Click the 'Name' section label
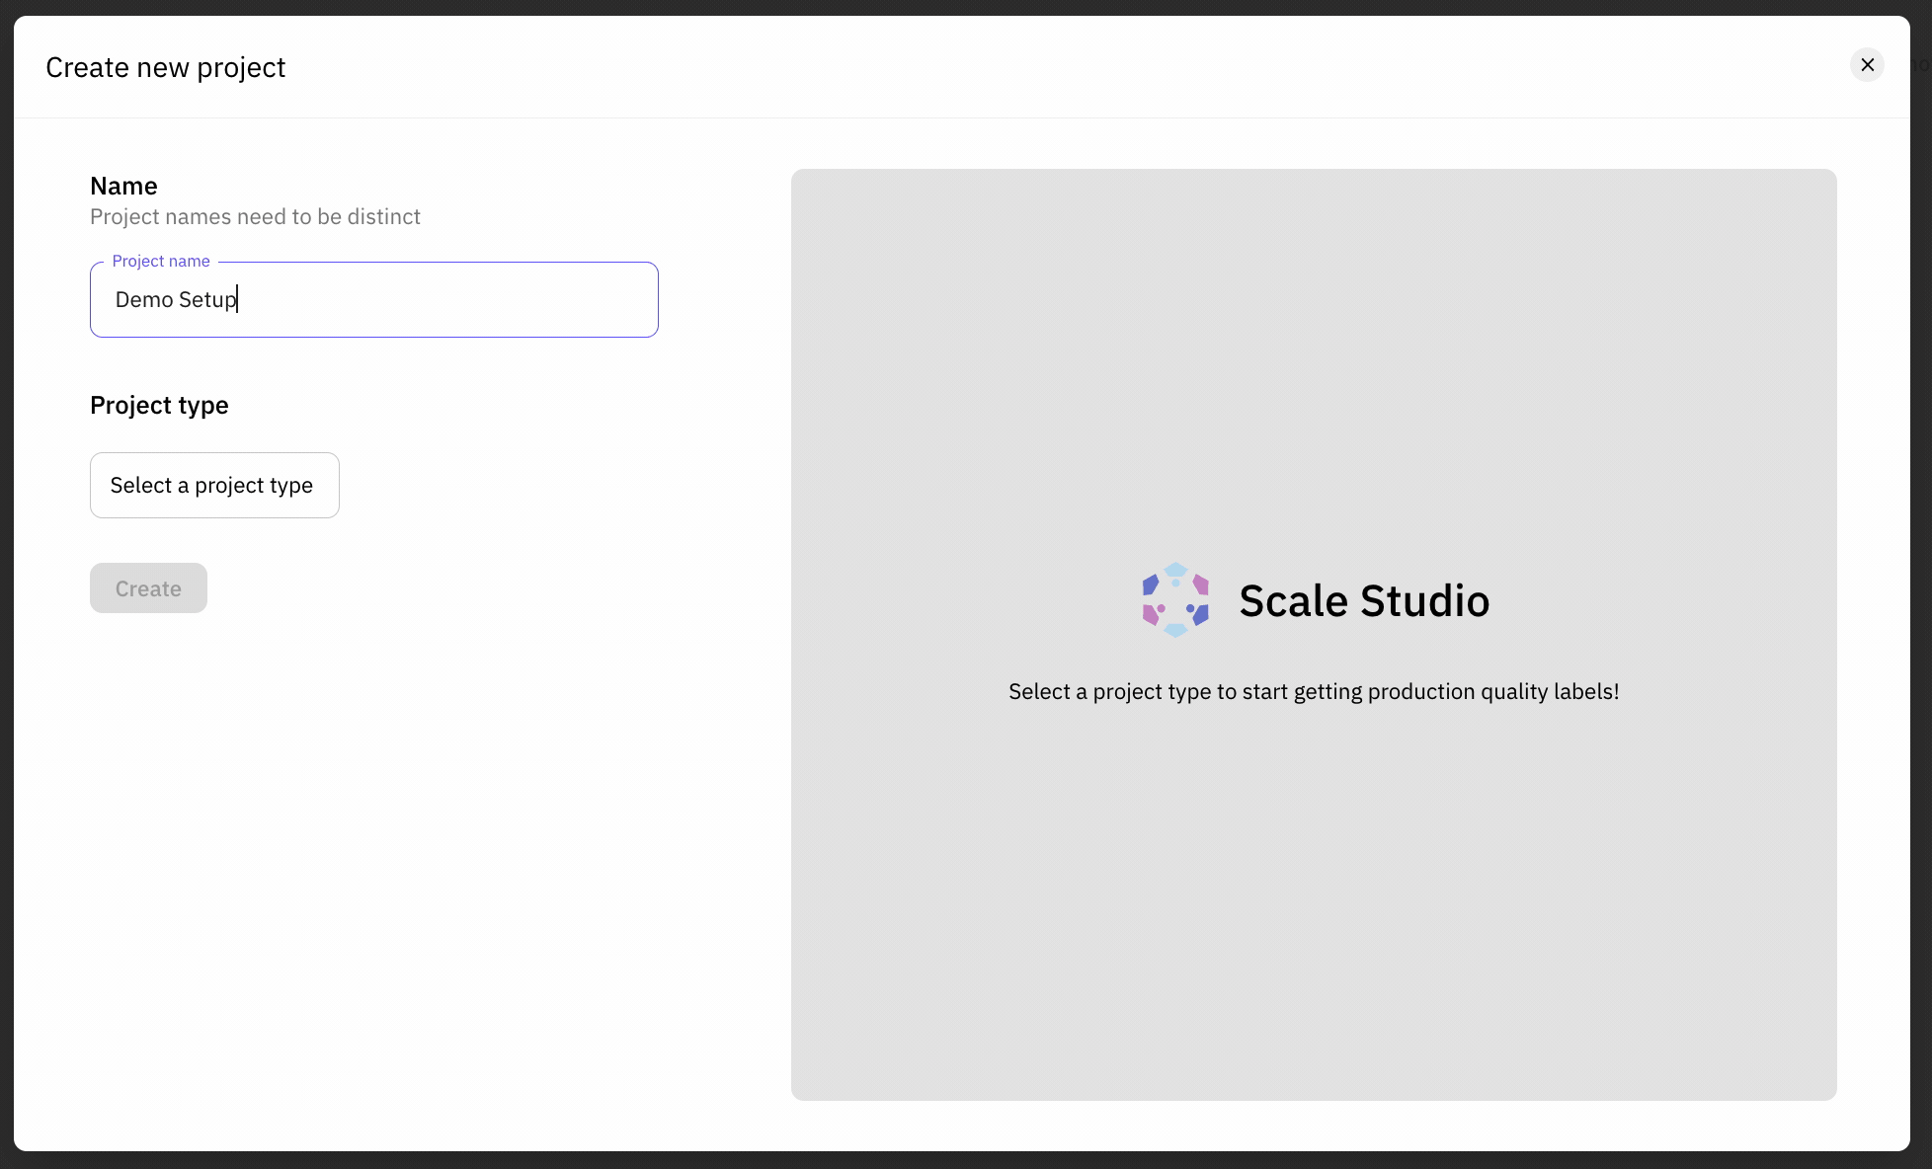The width and height of the screenshot is (1932, 1169). pos(123,186)
